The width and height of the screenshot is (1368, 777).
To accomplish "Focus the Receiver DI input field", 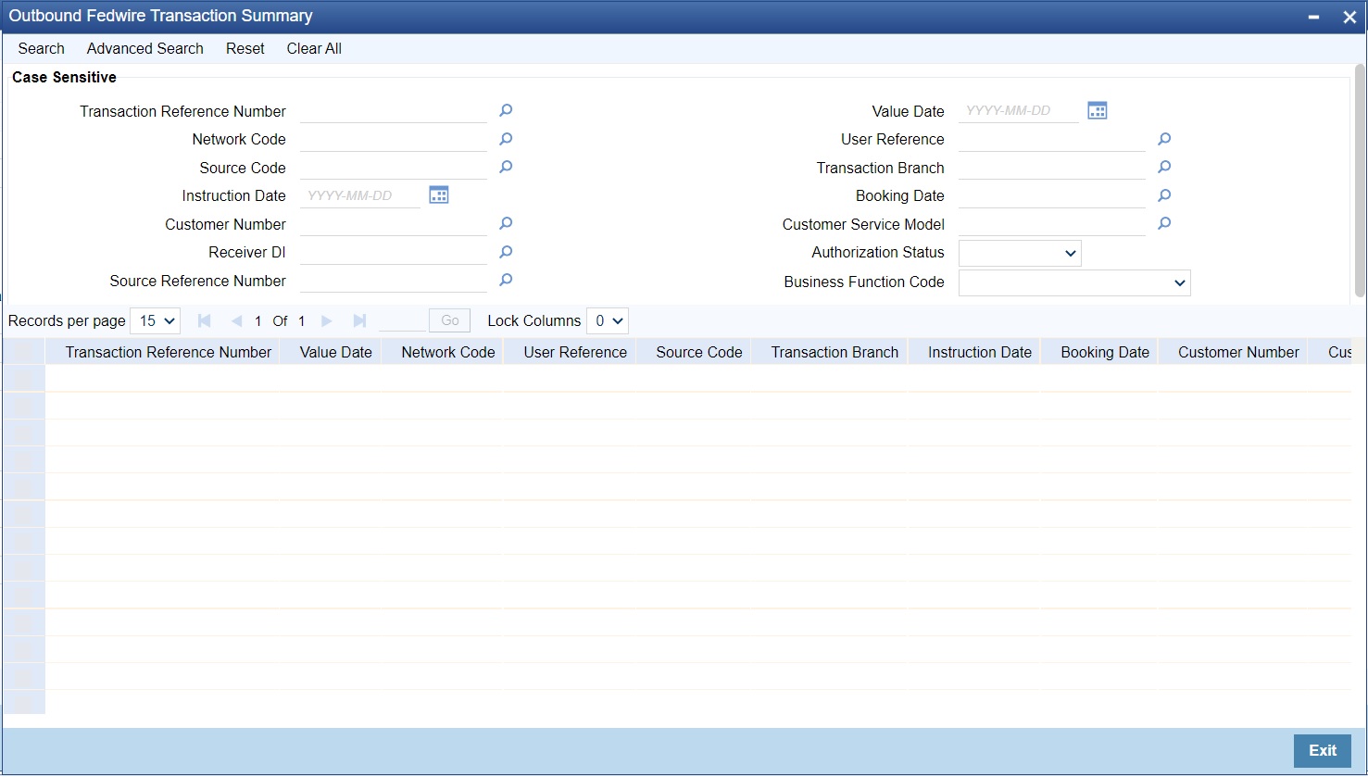I will pyautogui.click(x=394, y=252).
